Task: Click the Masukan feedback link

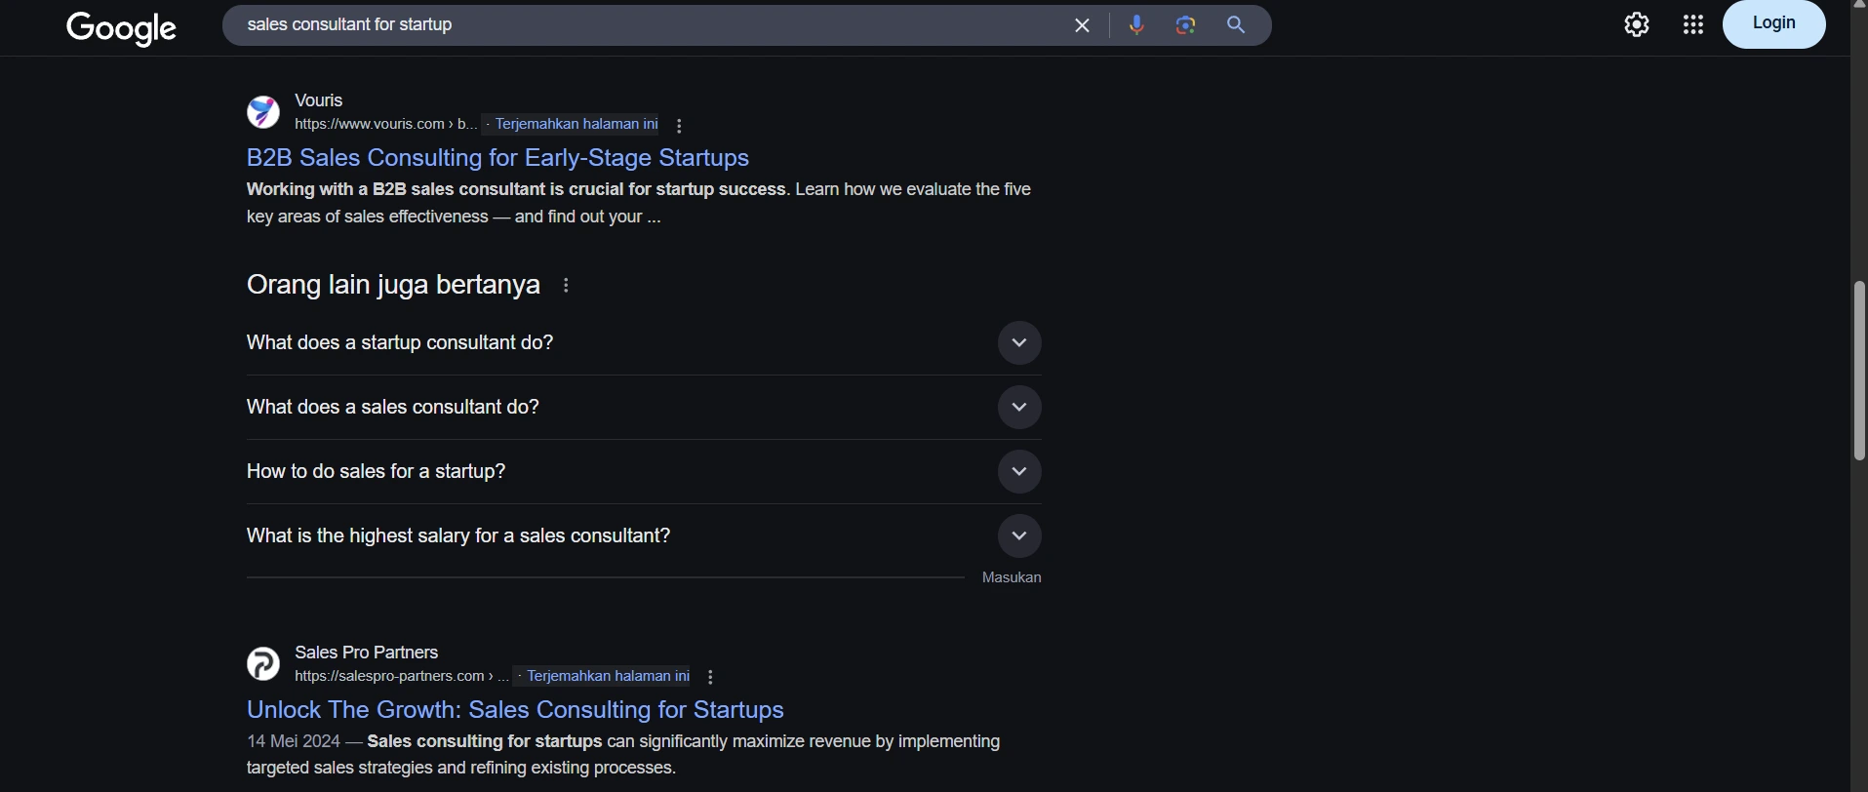Action: [1012, 578]
